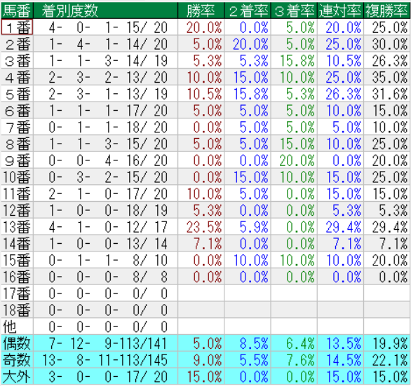Select the 18番 row label
Viewport: 411px width, 386px height.
pos(17,310)
